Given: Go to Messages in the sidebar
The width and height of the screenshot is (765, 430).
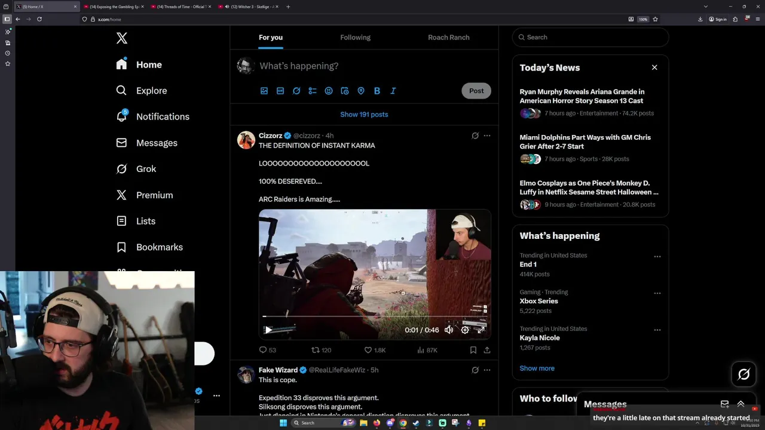Looking at the screenshot, I should coord(147,143).
